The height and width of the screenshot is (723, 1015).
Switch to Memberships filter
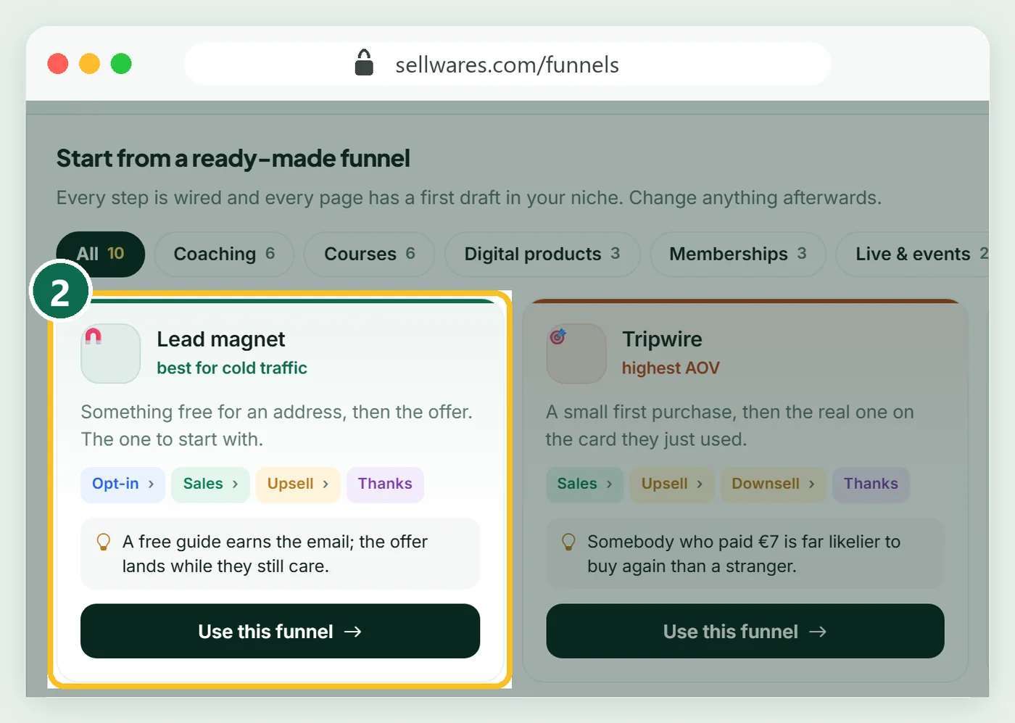click(738, 254)
